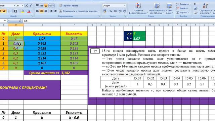215x121 pixels.
Task: Click the Clear eraser icon
Action: click(x=195, y=13)
